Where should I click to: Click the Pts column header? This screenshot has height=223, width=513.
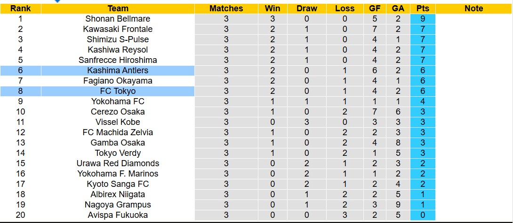pos(422,8)
